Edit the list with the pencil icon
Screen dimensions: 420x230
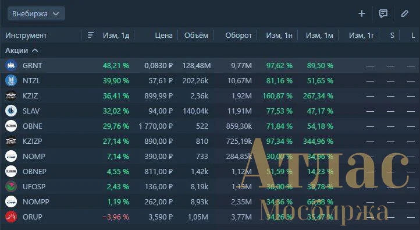(405, 13)
